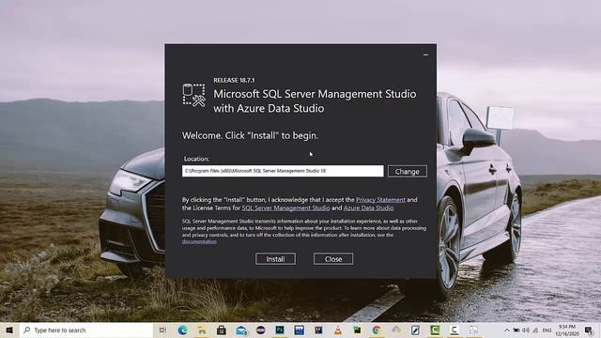Click the Install button
Image resolution: width=601 pixels, height=338 pixels.
click(x=275, y=259)
